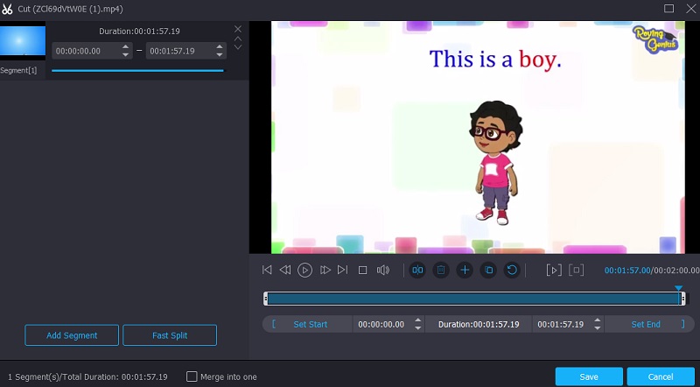This screenshot has width=700, height=387.
Task: Stop video playback with the square button
Action: pyautogui.click(x=362, y=271)
